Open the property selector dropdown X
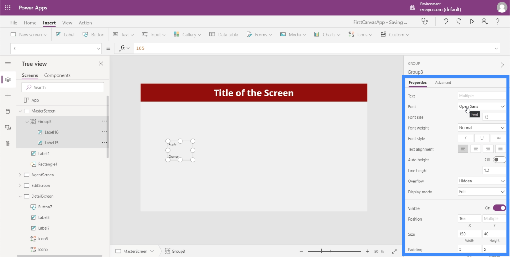The width and height of the screenshot is (510, 257). coord(56,48)
